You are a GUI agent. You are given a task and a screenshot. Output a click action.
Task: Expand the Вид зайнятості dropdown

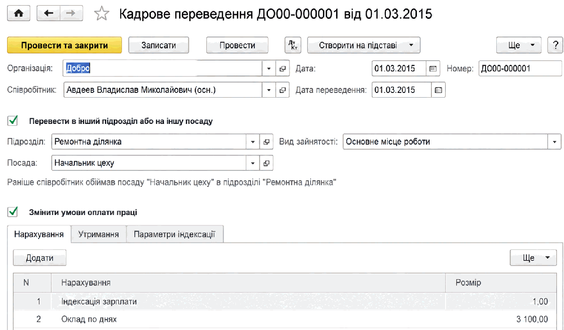(555, 141)
